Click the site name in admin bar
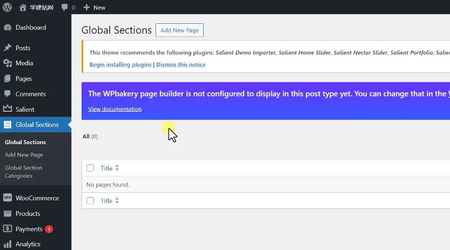The image size is (450, 250). (42, 8)
